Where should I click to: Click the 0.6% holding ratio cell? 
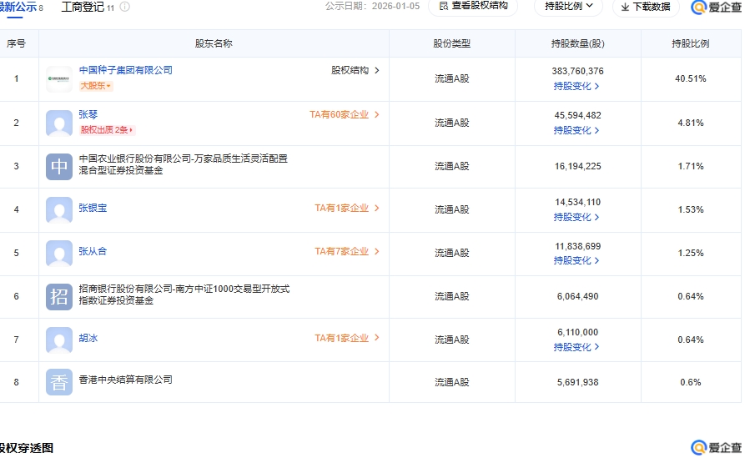click(691, 382)
